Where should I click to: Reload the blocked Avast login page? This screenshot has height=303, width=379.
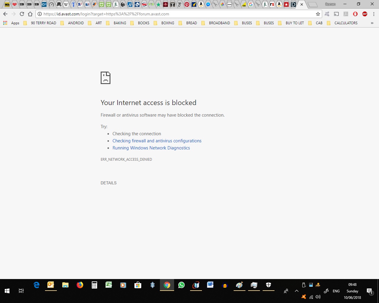pos(22,14)
